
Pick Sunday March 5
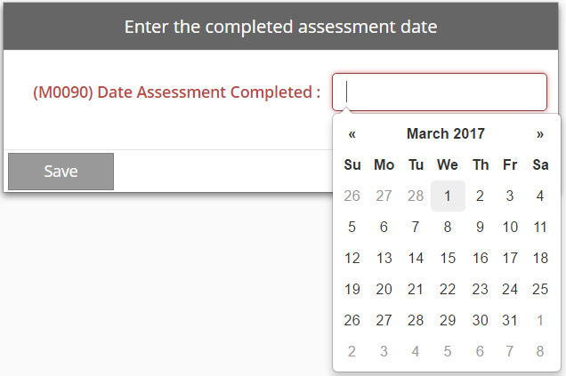[x=352, y=227]
